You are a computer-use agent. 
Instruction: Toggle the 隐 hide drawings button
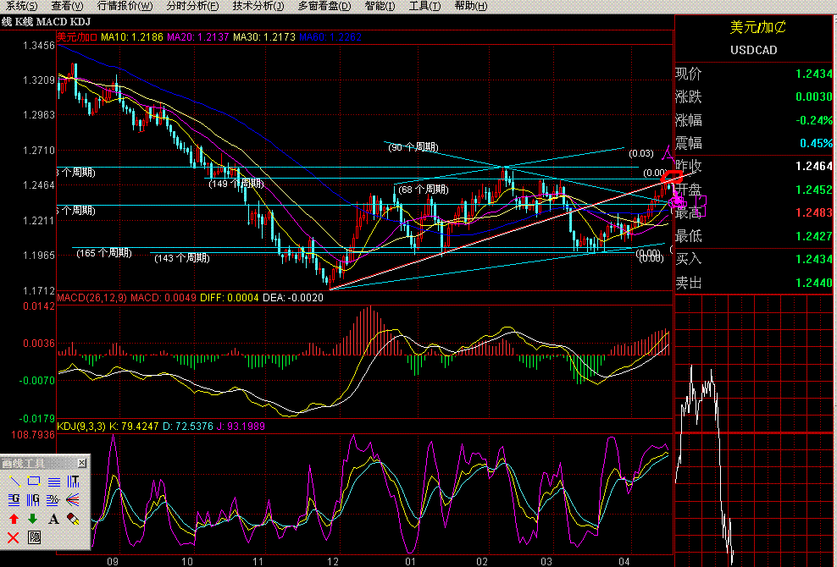(34, 537)
